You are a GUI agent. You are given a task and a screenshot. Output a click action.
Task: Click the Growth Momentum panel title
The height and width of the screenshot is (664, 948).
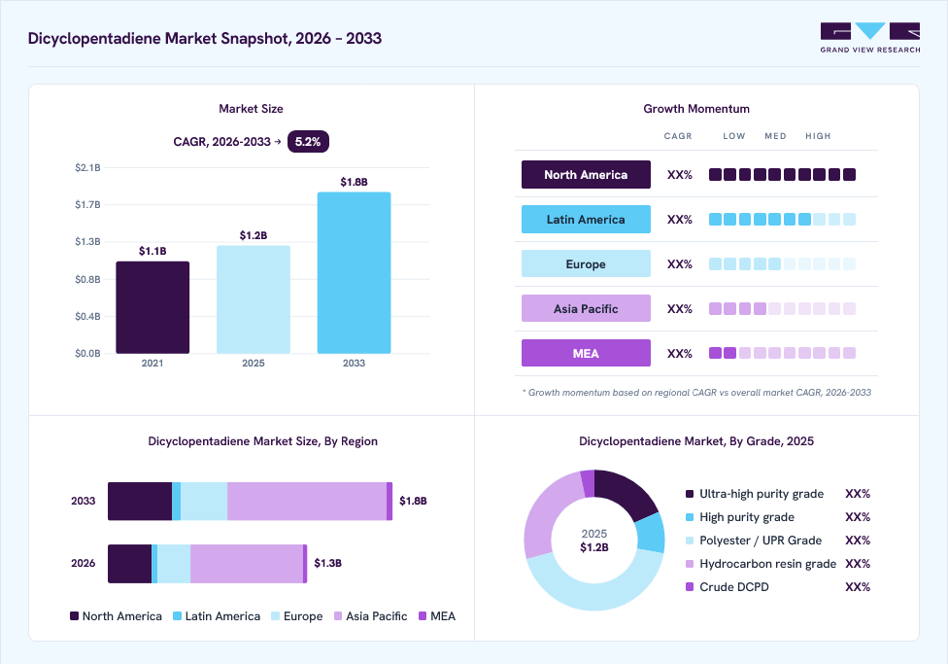click(696, 109)
